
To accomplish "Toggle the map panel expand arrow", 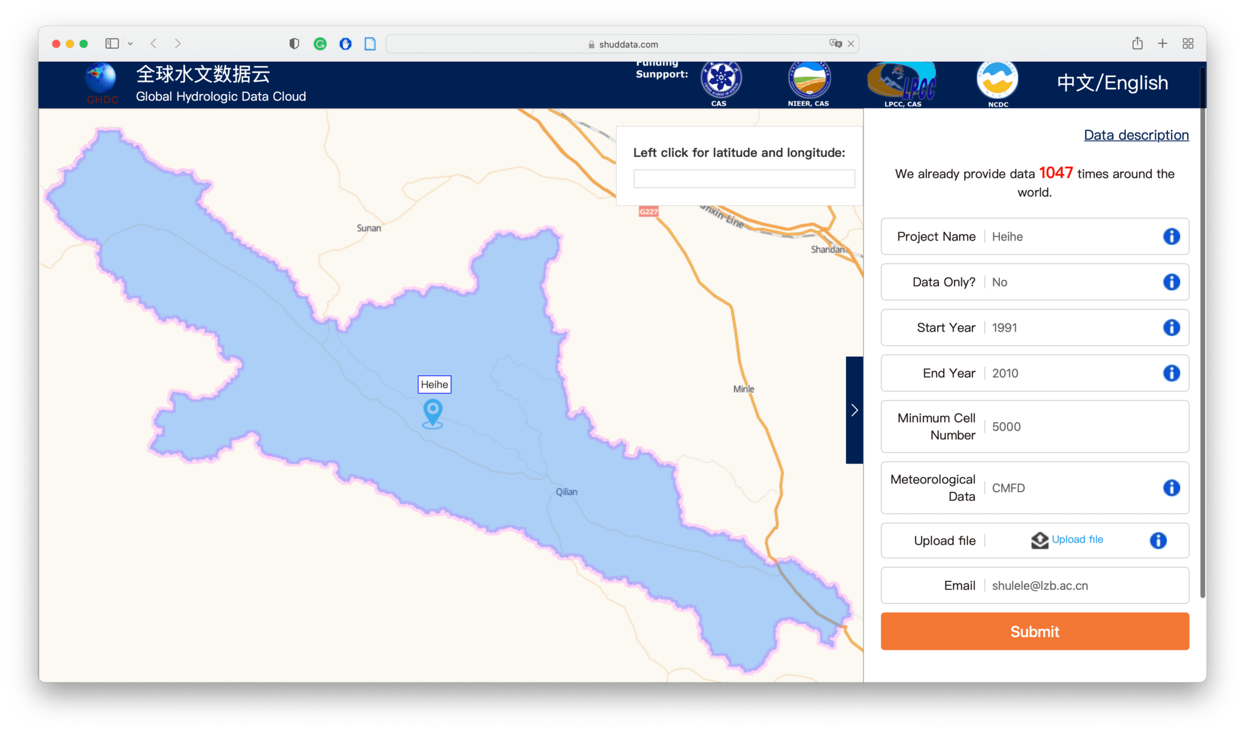I will 854,410.
